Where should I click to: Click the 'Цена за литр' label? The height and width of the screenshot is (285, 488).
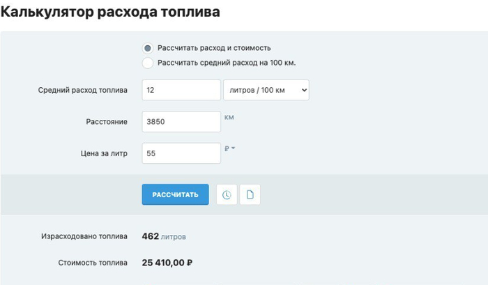click(104, 153)
